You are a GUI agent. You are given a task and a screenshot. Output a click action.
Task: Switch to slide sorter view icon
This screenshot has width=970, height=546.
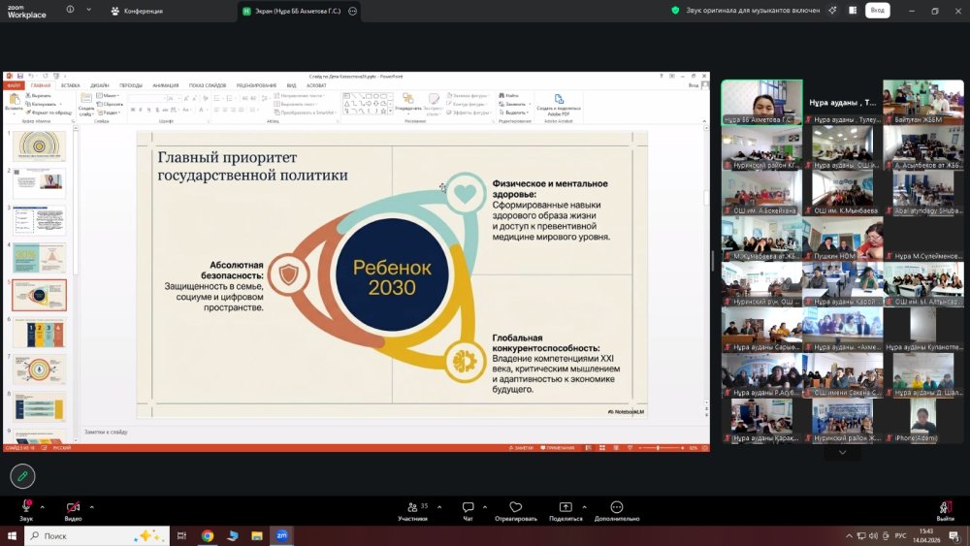(602, 448)
